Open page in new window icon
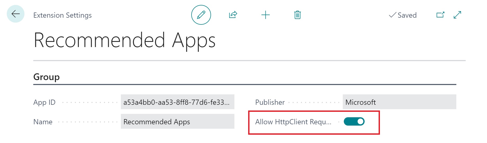The image size is (487, 143). tap(440, 15)
